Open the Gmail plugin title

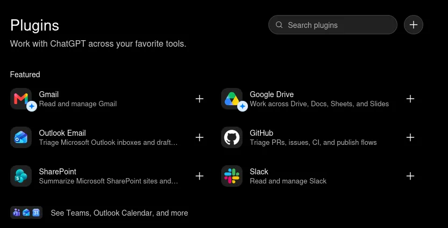tap(49, 94)
